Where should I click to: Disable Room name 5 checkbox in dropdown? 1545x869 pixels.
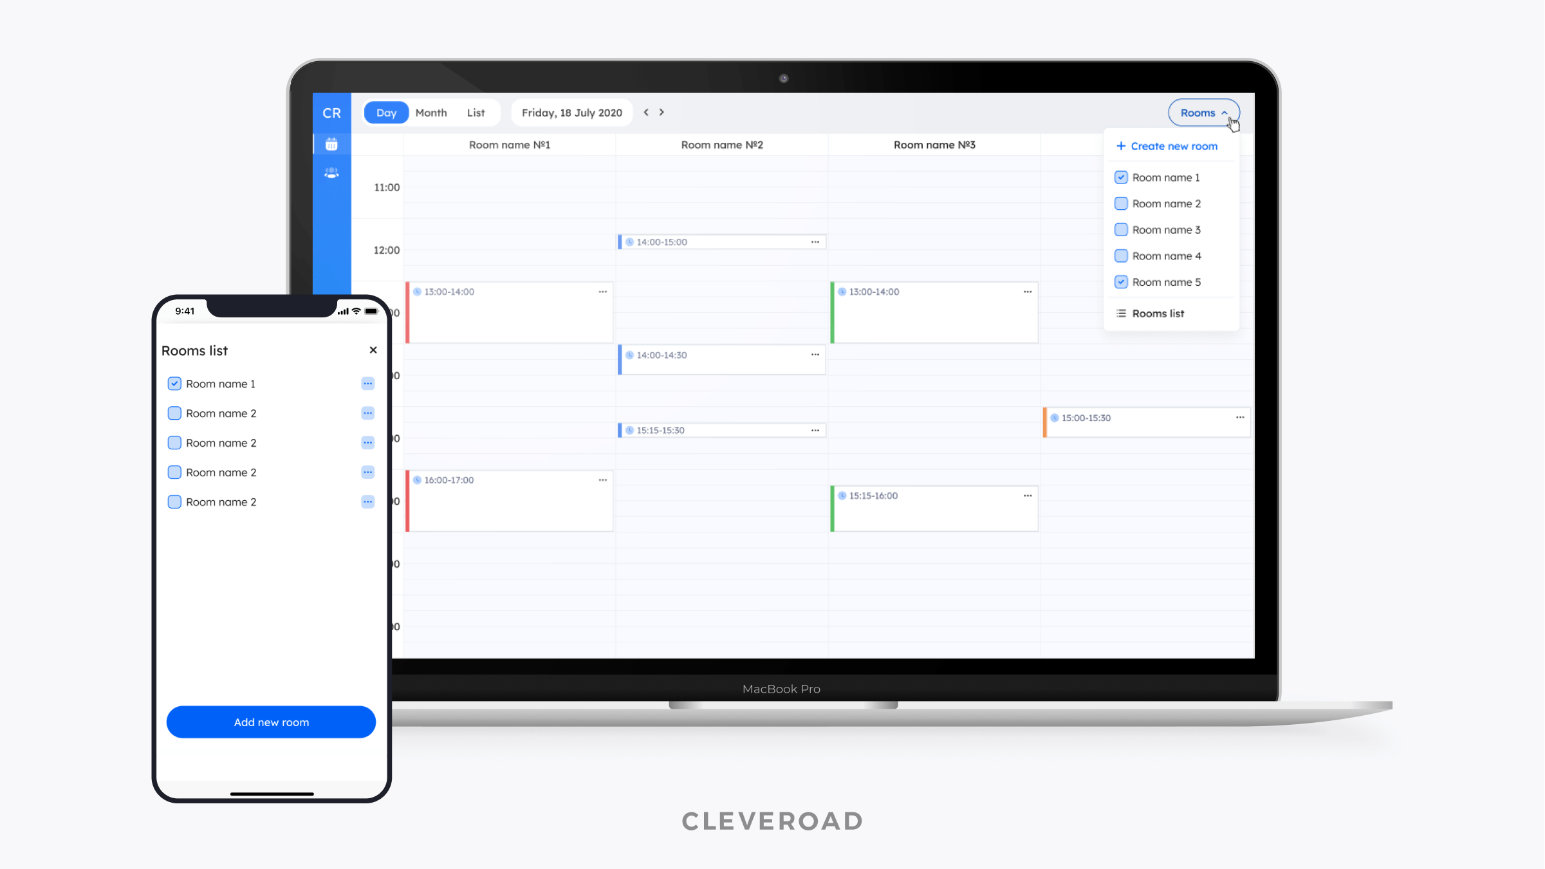1122,281
